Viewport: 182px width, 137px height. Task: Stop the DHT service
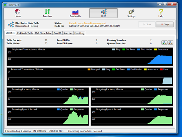(x=165, y=24)
